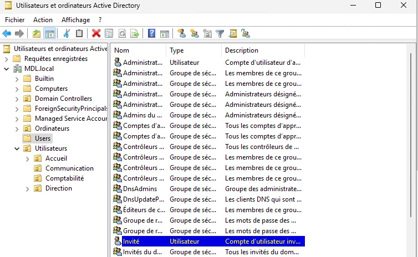Image resolution: width=418 pixels, height=257 pixels.
Task: Open the ? help menu
Action: pos(100,20)
